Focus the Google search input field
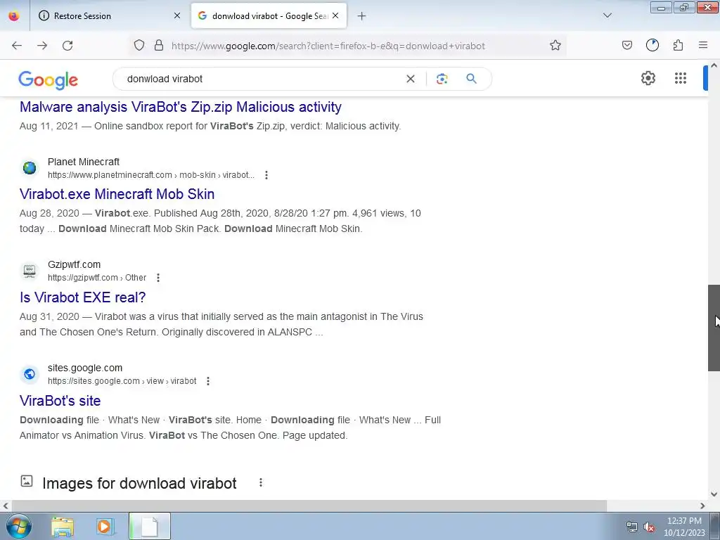Image resolution: width=720 pixels, height=540 pixels. [x=262, y=79]
